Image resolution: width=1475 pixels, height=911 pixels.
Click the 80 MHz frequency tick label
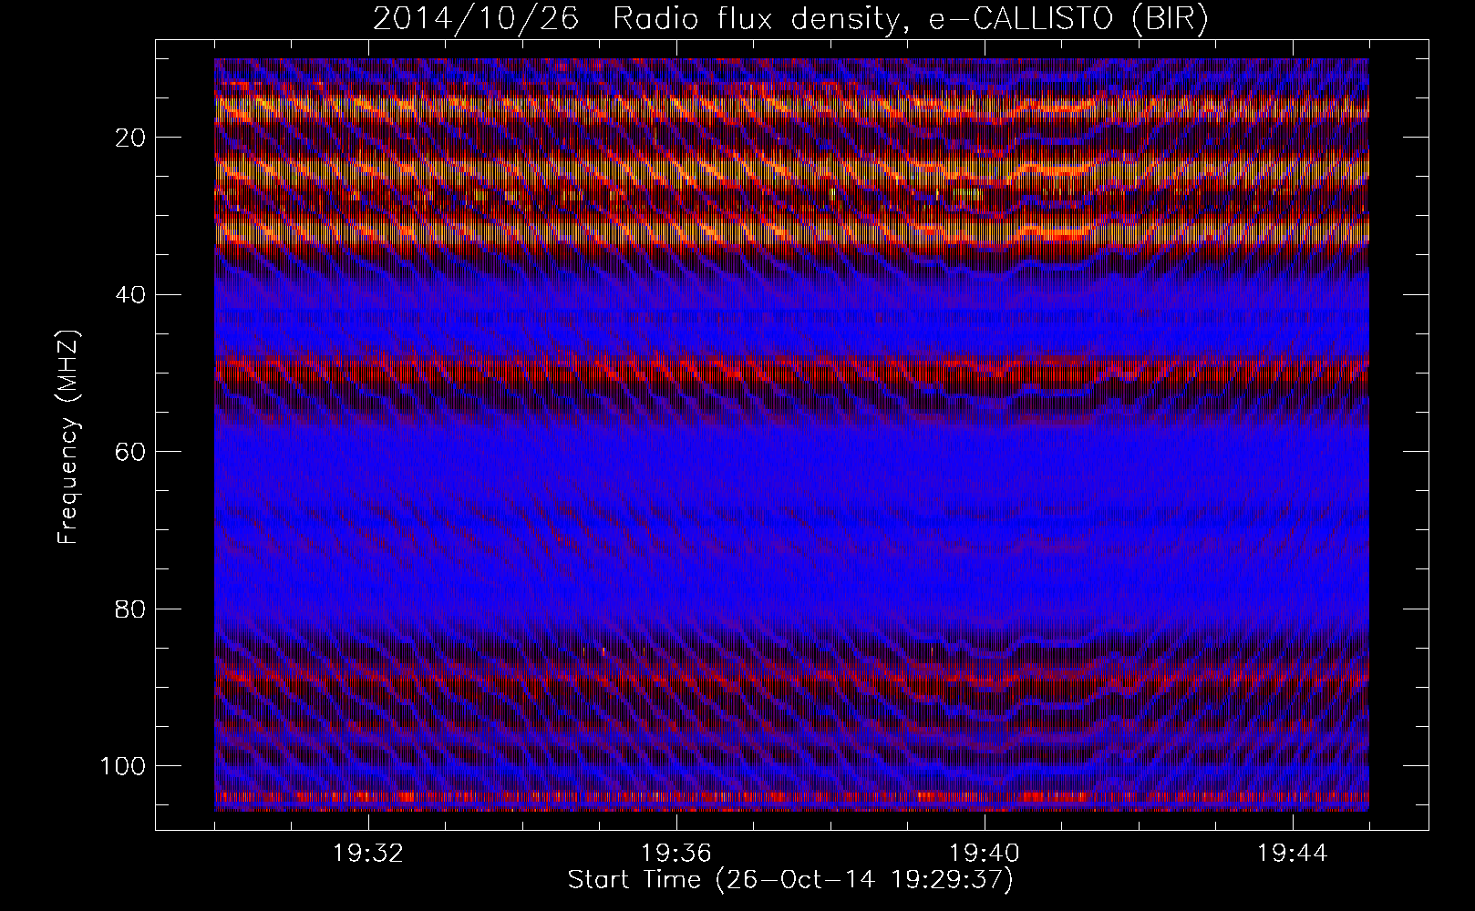click(x=132, y=609)
